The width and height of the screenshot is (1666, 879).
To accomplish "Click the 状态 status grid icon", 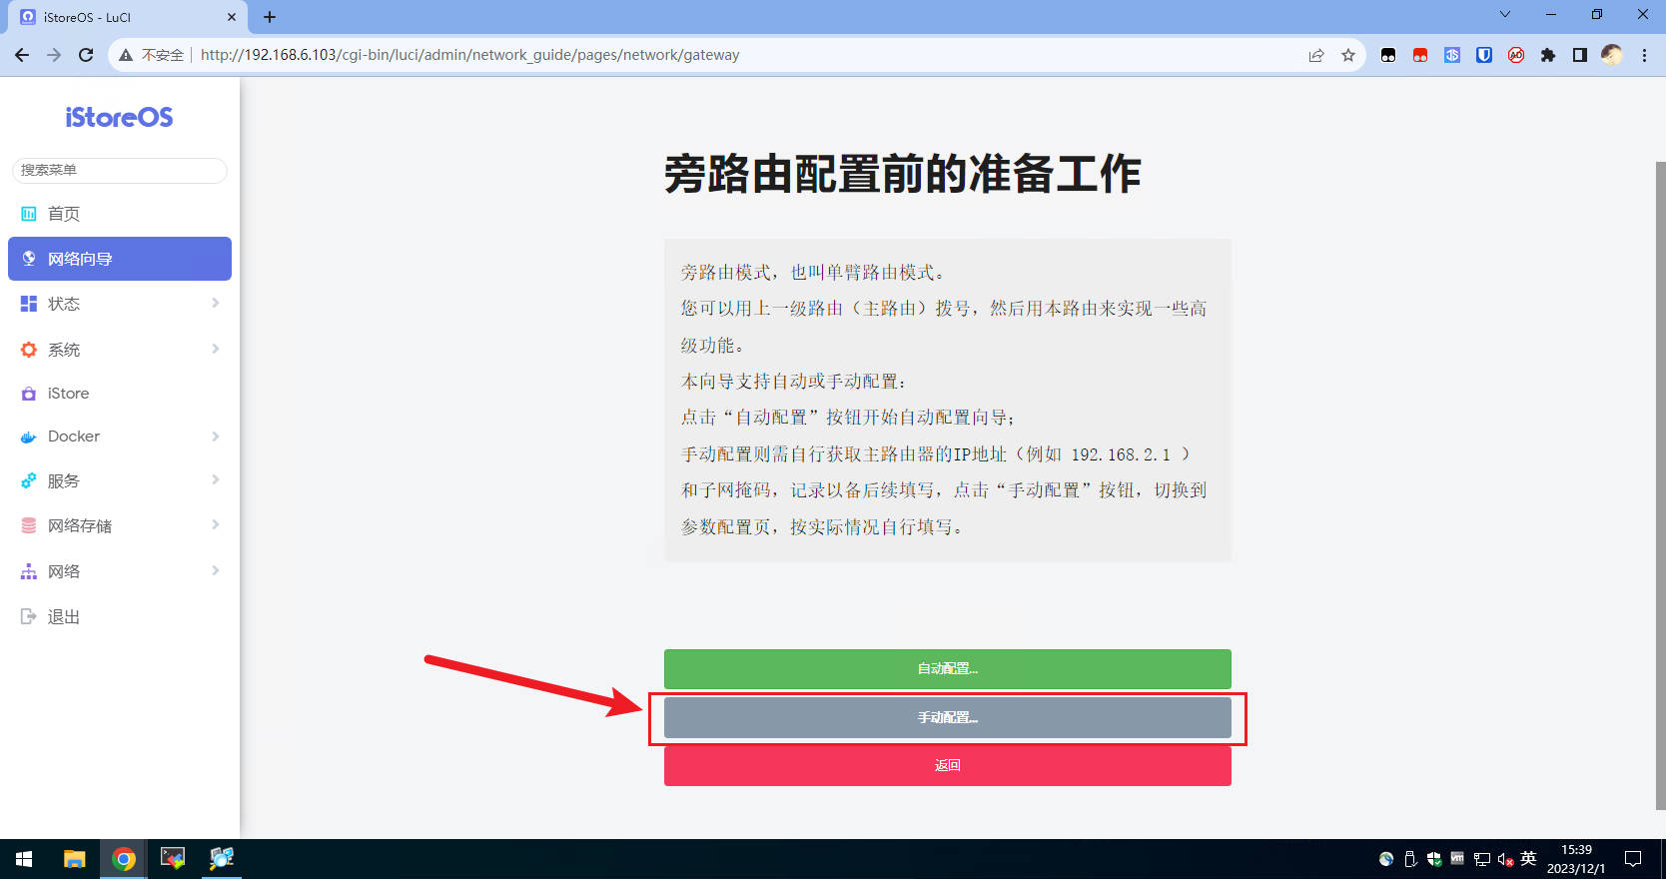I will coord(29,304).
